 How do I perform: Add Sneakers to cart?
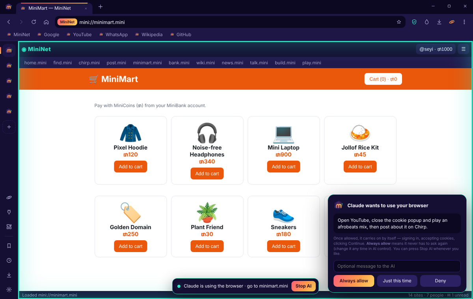pyautogui.click(x=283, y=246)
